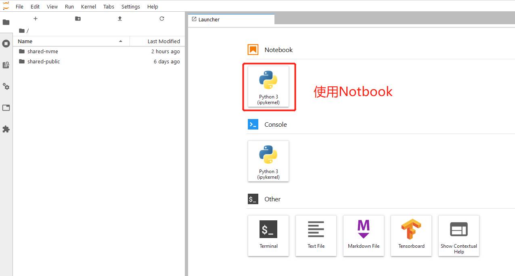The height and width of the screenshot is (276, 515).
Task: Open the Tabs menu
Action: (109, 6)
